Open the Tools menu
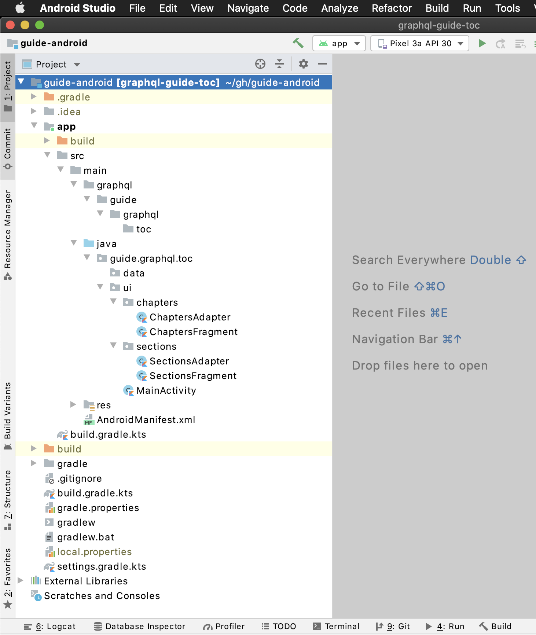Viewport: 536px width, 635px height. pyautogui.click(x=508, y=8)
